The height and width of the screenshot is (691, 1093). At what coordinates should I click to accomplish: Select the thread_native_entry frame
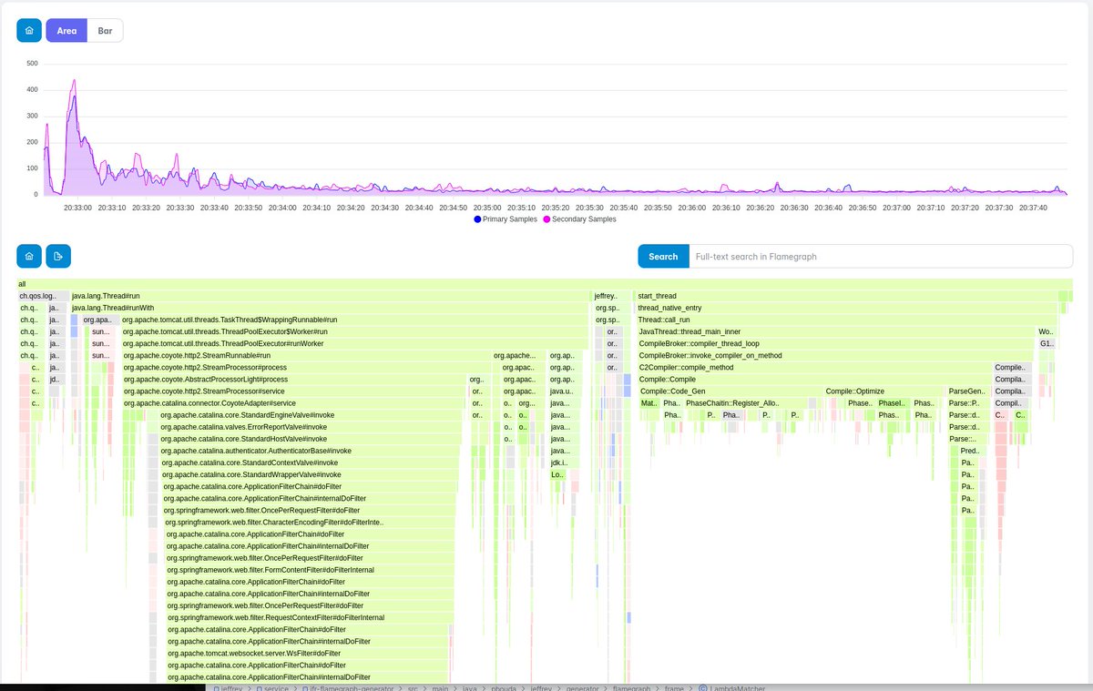point(846,308)
